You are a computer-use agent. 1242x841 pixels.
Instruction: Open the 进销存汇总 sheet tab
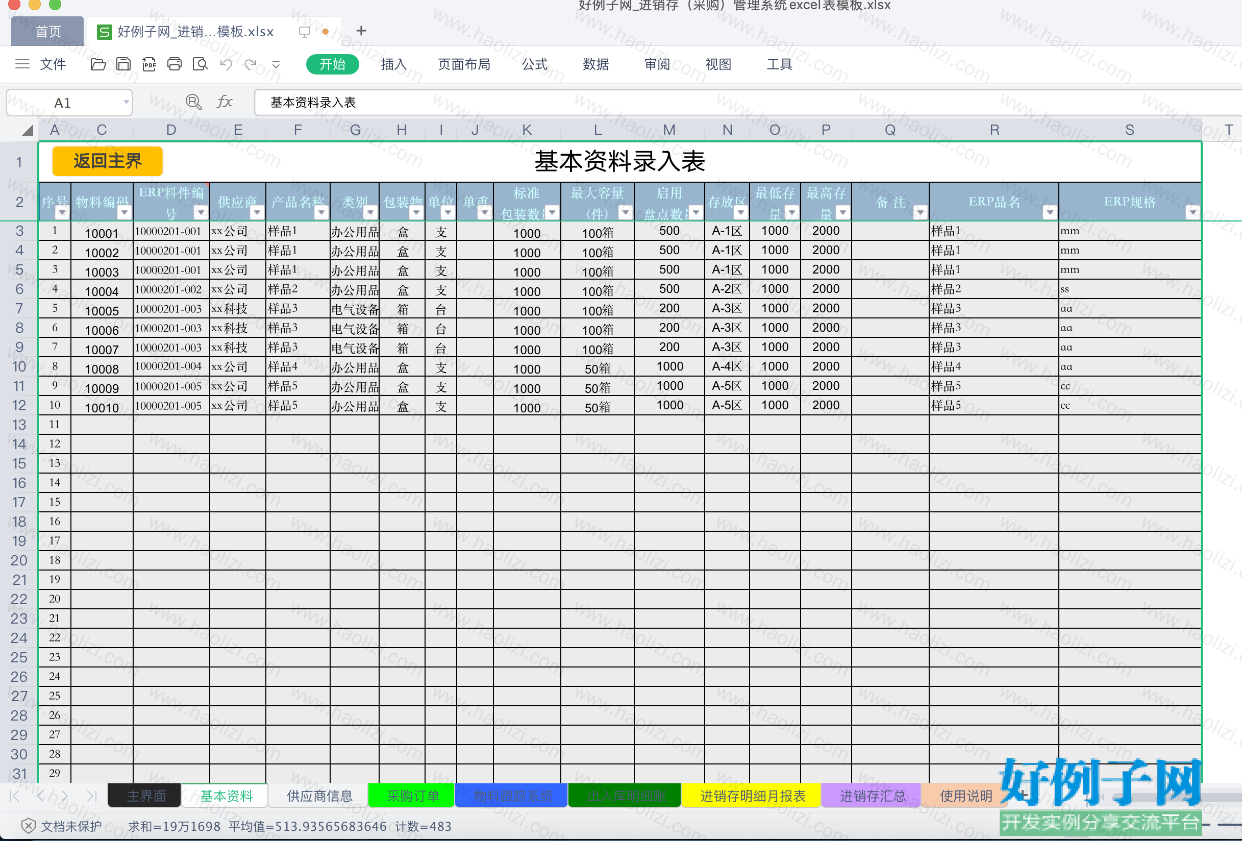[872, 796]
